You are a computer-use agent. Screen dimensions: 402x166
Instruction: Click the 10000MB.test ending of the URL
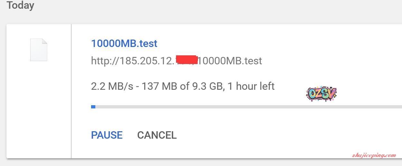tap(230, 61)
